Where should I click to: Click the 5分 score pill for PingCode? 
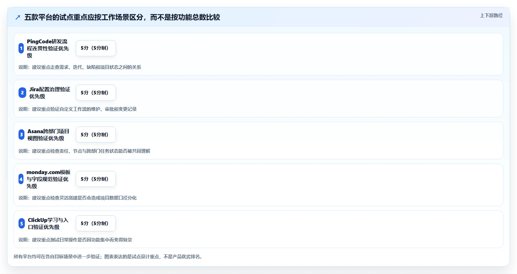[x=96, y=48]
